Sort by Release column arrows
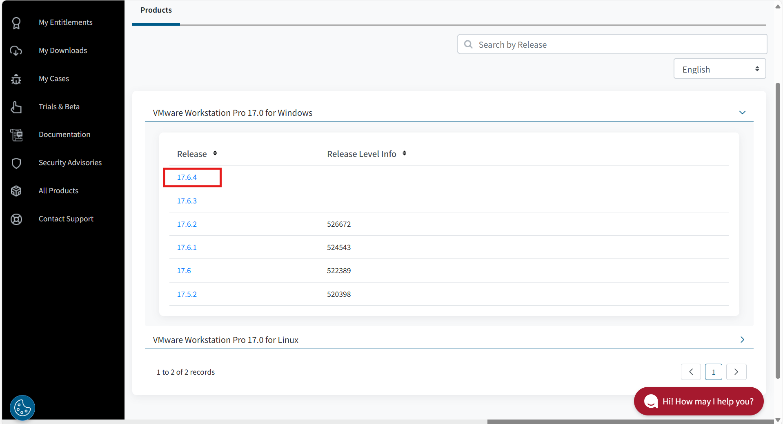 pyautogui.click(x=215, y=153)
